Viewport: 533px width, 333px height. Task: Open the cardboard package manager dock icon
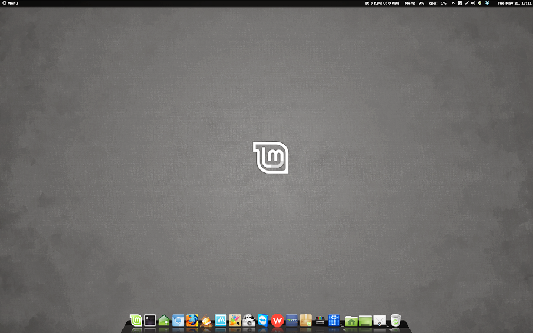tap(305, 320)
